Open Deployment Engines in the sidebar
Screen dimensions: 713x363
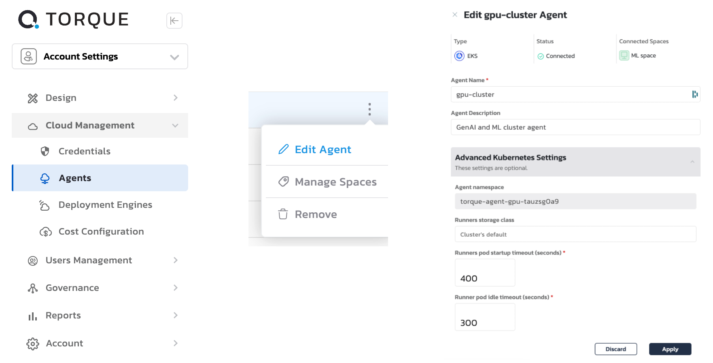[105, 205]
